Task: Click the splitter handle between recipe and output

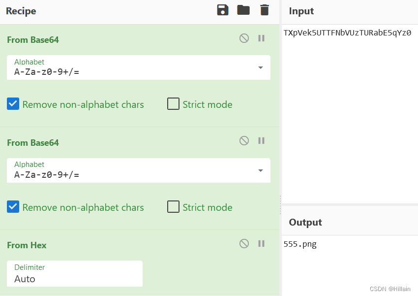Action: (x=280, y=205)
